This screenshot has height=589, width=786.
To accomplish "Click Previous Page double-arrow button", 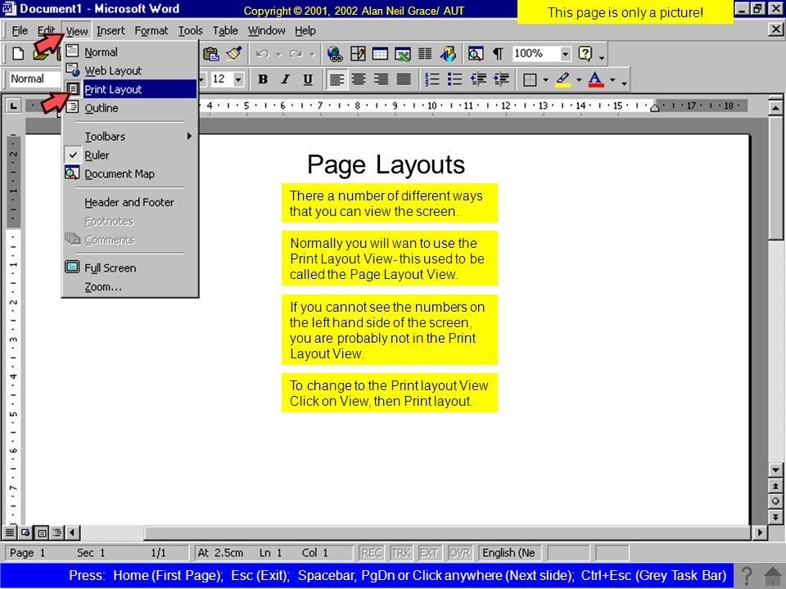I will tap(775, 486).
